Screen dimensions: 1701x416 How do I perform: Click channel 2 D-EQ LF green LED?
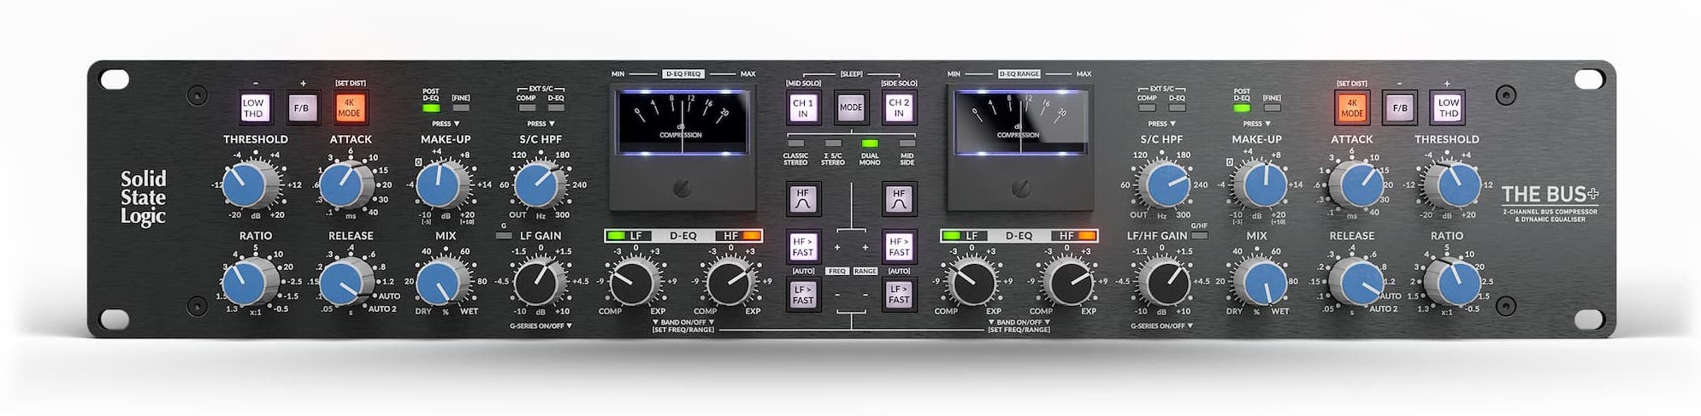tap(951, 236)
